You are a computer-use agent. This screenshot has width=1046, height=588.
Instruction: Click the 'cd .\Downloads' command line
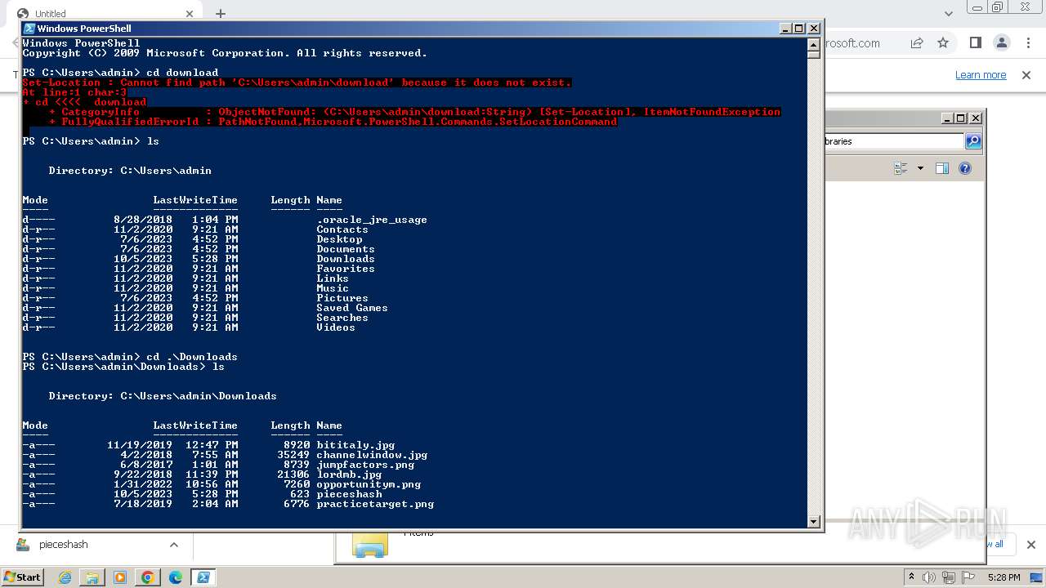click(130, 357)
